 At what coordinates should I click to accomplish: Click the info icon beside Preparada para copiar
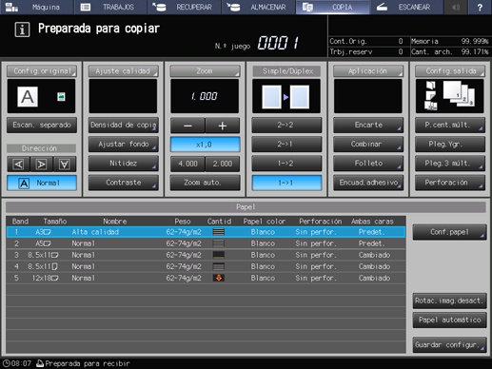pos(22,29)
